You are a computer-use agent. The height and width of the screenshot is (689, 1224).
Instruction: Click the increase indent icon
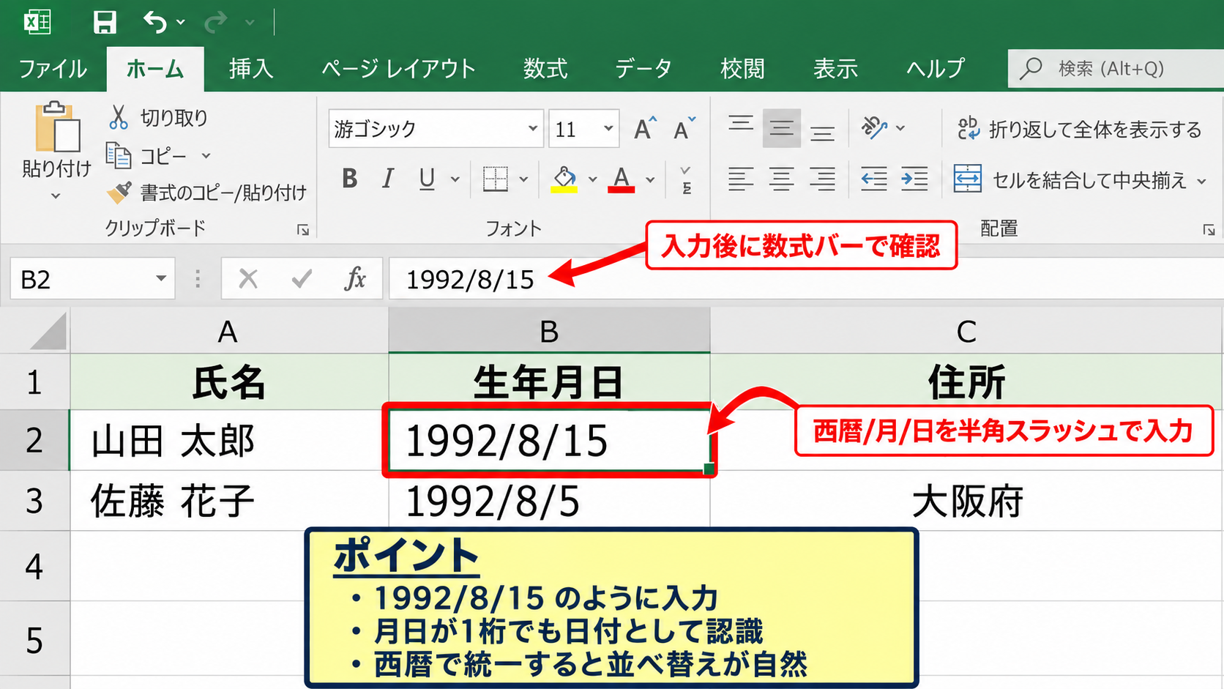tap(914, 179)
